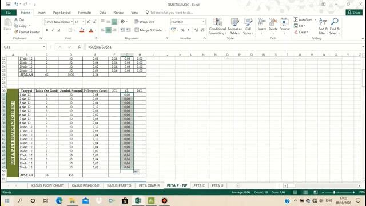Align text to the right
366x206 pixels.
pos(114,30)
